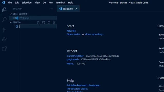Collapse the PRUEBA folder section
Viewport: 164px width, 92px height.
11,22
